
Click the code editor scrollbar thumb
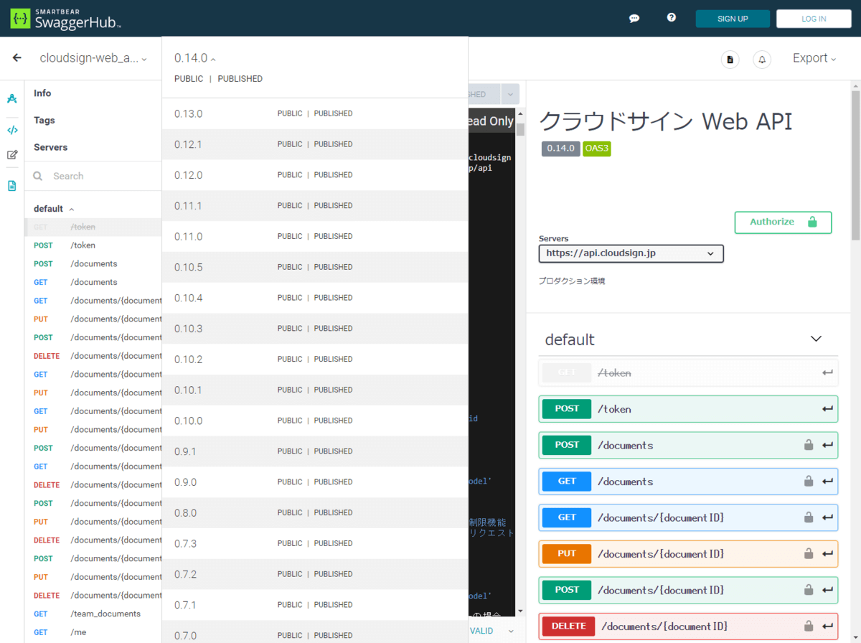pos(521,129)
